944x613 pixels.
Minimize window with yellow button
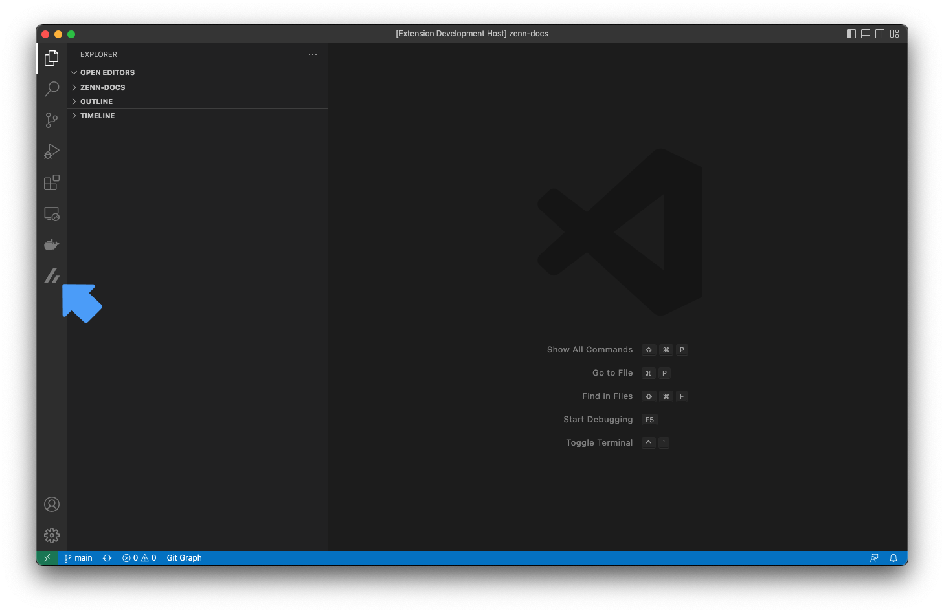tap(58, 34)
